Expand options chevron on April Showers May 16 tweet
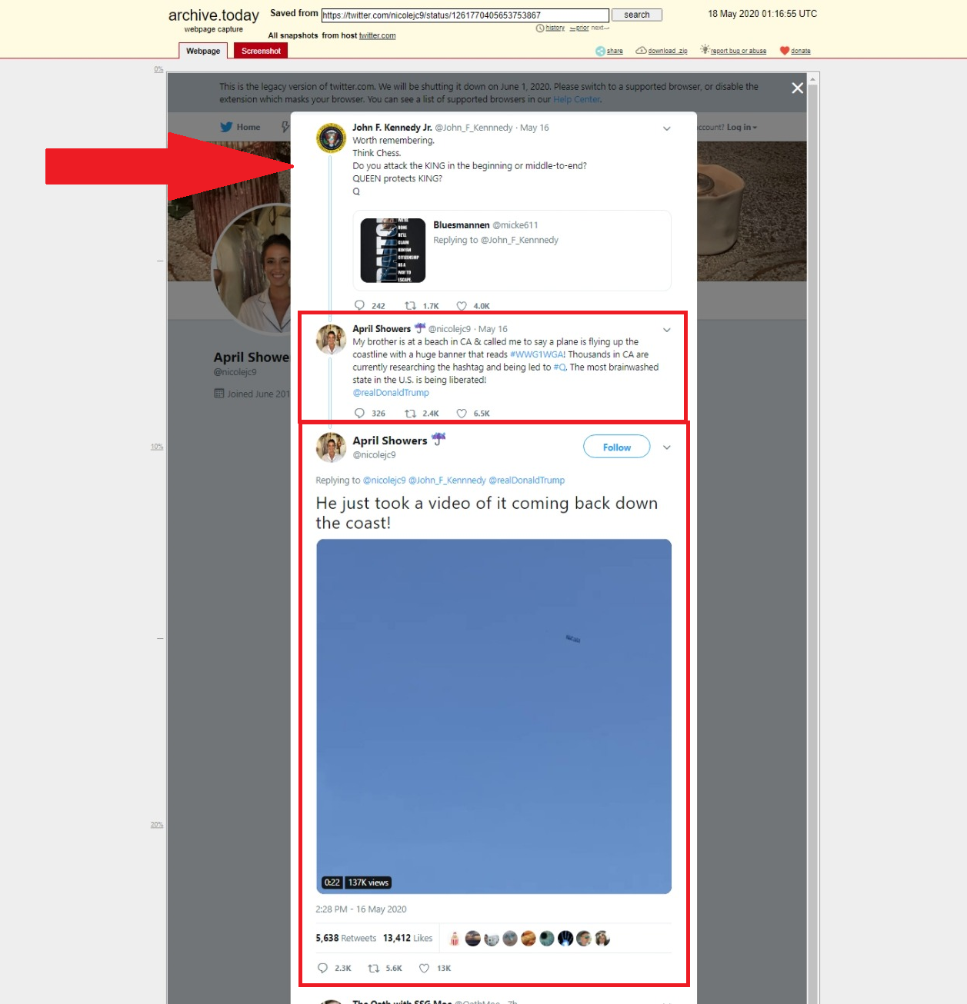The image size is (967, 1004). click(667, 330)
